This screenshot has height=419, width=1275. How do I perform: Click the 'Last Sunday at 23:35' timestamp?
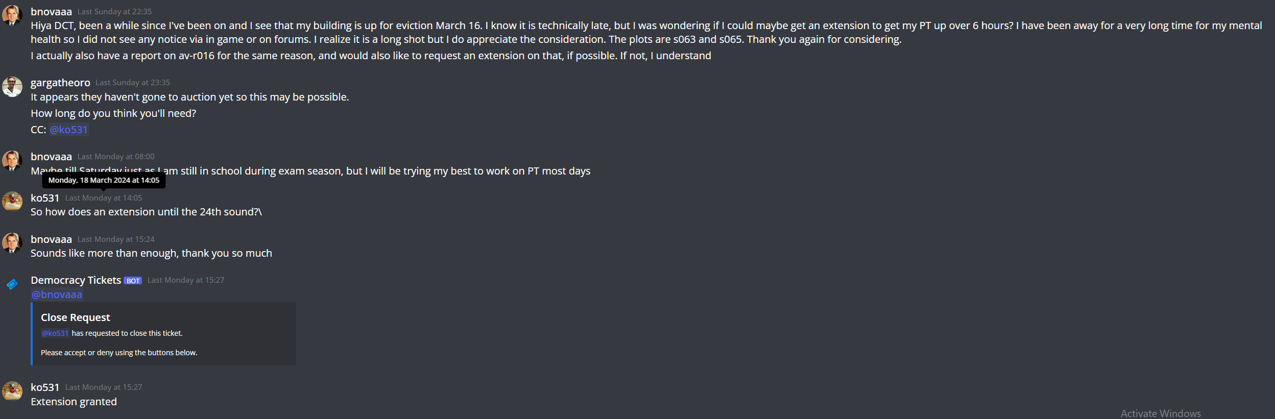click(x=133, y=83)
